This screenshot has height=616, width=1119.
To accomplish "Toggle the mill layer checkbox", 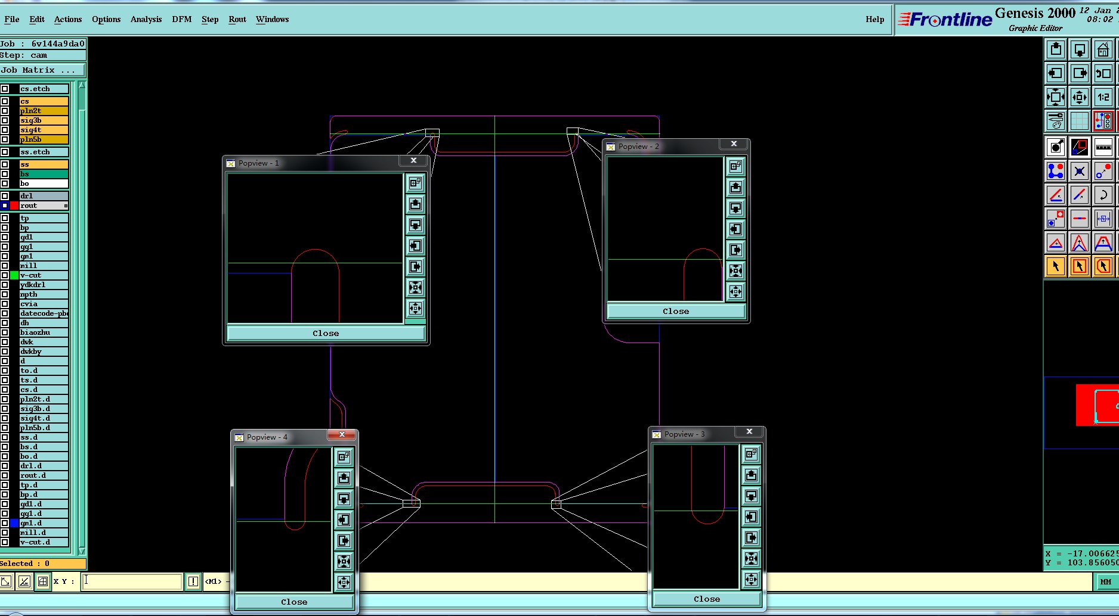I will pos(5,266).
